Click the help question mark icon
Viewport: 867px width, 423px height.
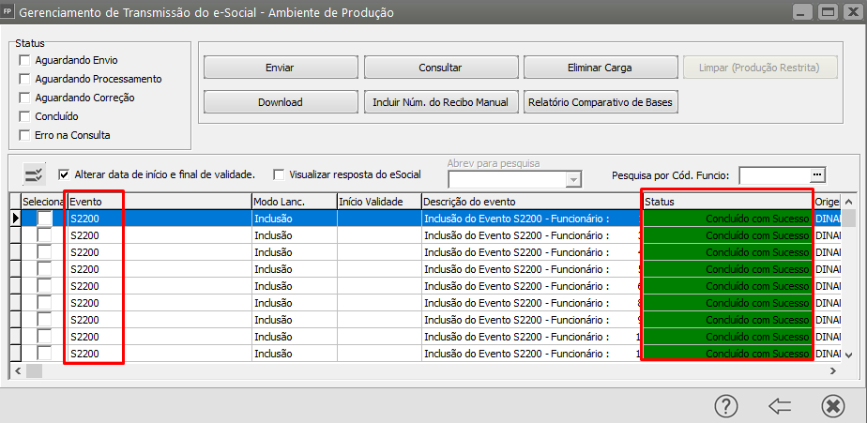pyautogui.click(x=725, y=405)
